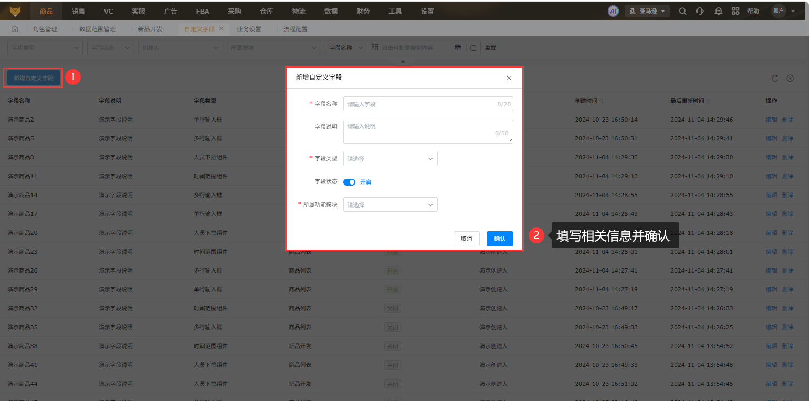Open the table help question icon
This screenshot has width=811, height=401.
pyautogui.click(x=789, y=79)
